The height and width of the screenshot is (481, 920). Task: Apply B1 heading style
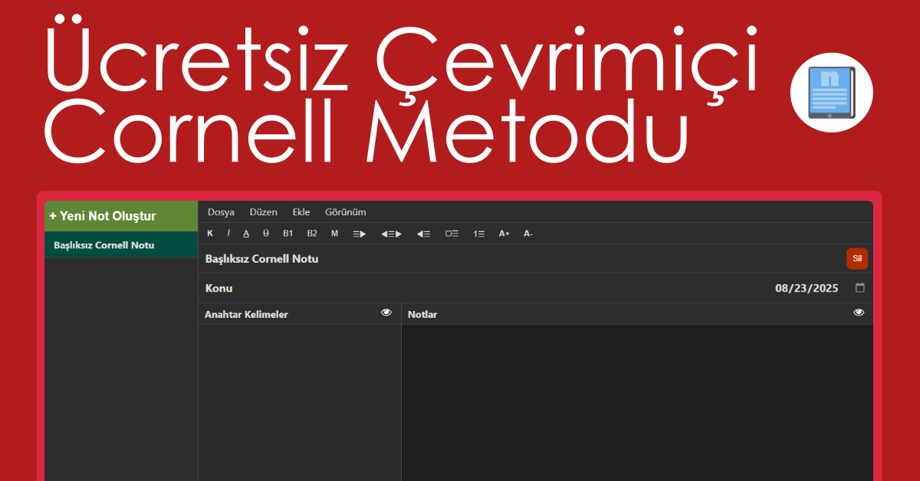click(x=288, y=234)
